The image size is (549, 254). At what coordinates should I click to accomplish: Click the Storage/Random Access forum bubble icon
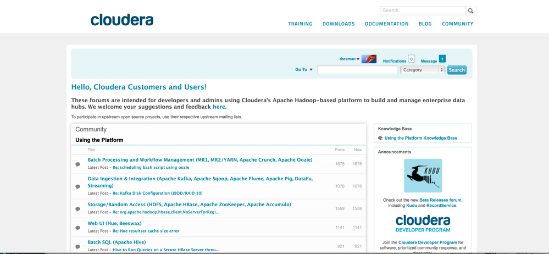[77, 208]
